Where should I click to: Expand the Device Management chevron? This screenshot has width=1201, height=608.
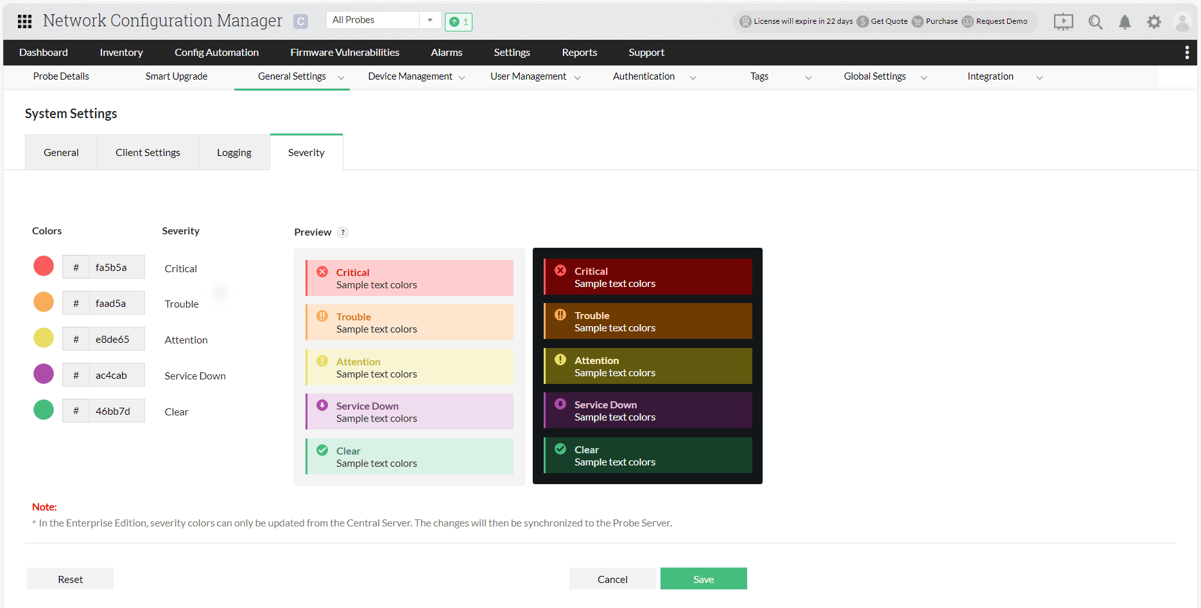(463, 77)
